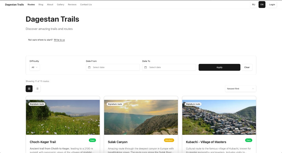Select the Date To input field
The width and height of the screenshot is (282, 153).
pyautogui.click(x=169, y=67)
